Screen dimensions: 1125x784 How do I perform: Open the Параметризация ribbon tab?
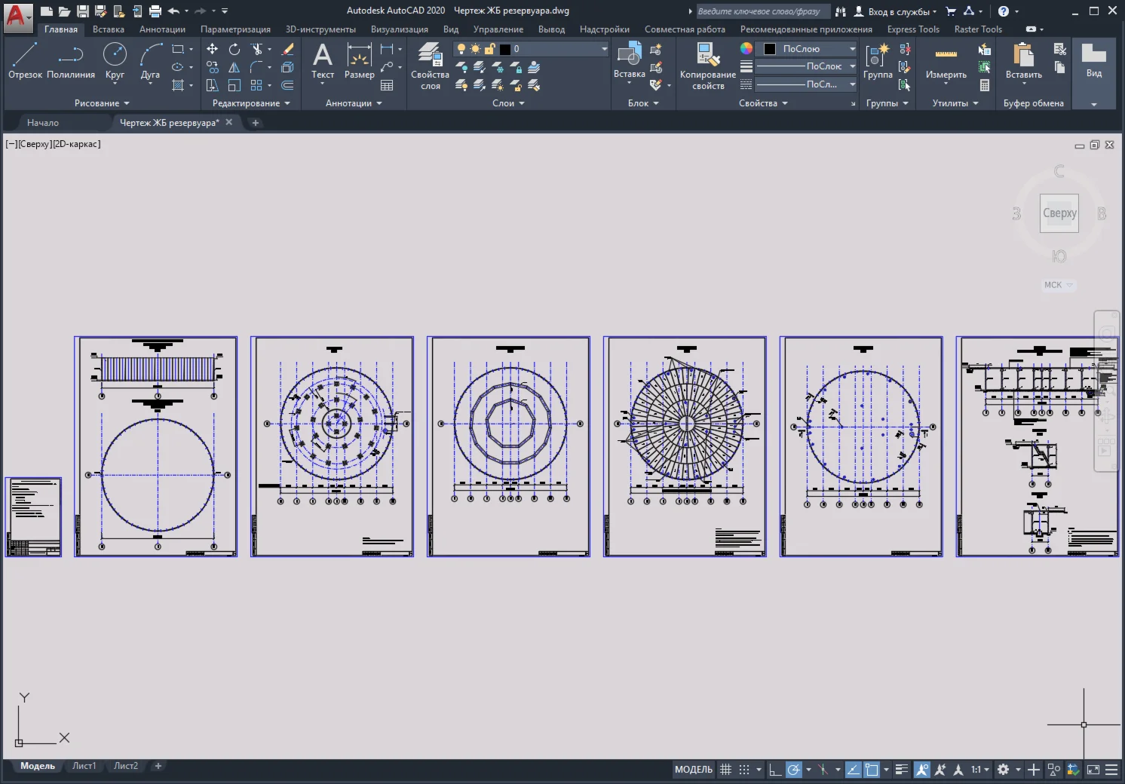[x=235, y=29]
